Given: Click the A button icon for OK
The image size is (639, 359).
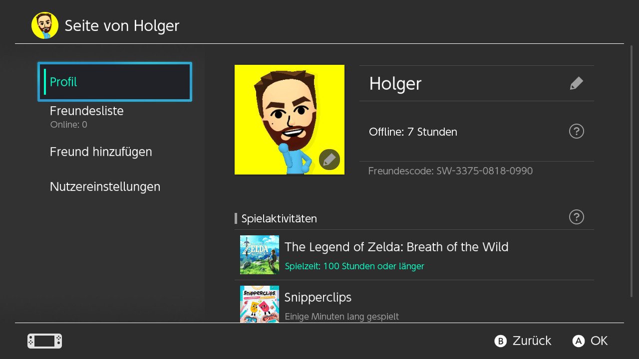Looking at the screenshot, I should click(x=578, y=341).
